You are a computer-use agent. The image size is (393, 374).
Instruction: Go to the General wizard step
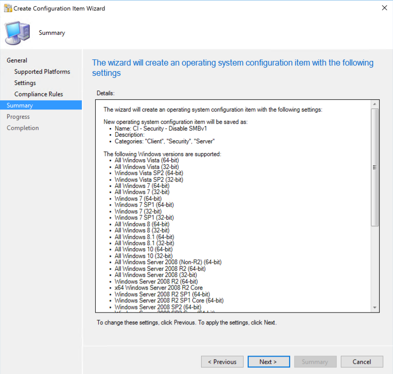click(17, 60)
